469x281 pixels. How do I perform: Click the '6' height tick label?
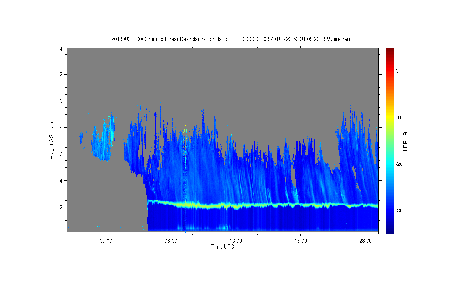pos(61,154)
